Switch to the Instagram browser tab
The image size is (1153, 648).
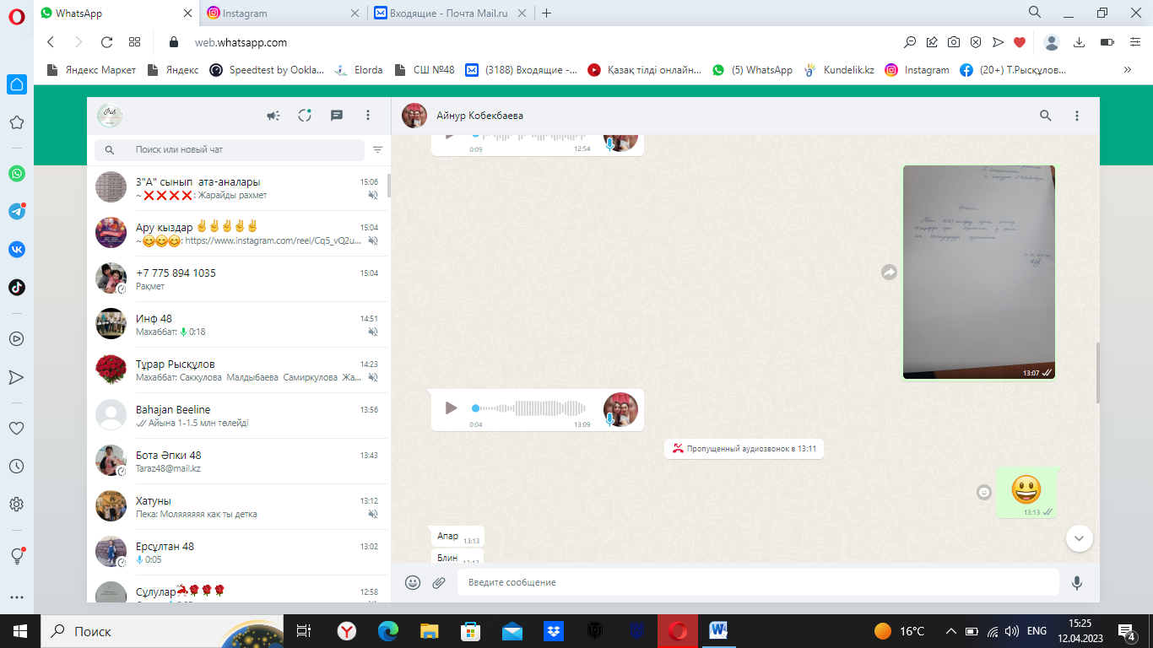tap(282, 13)
